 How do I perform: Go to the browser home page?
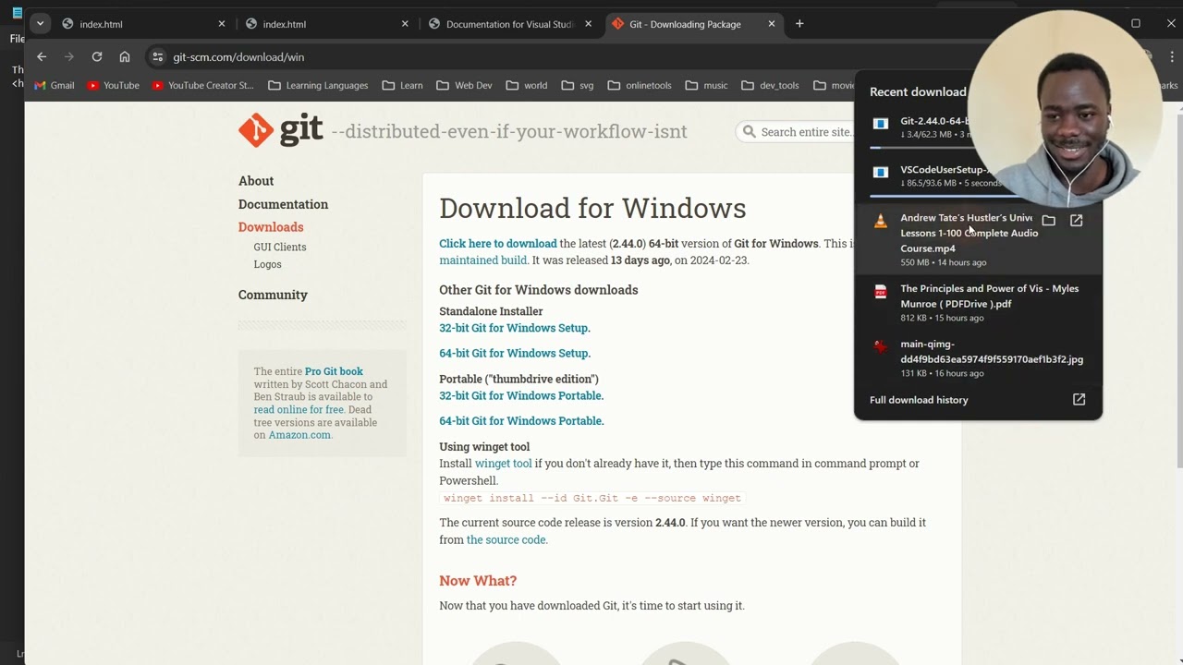[x=125, y=56]
